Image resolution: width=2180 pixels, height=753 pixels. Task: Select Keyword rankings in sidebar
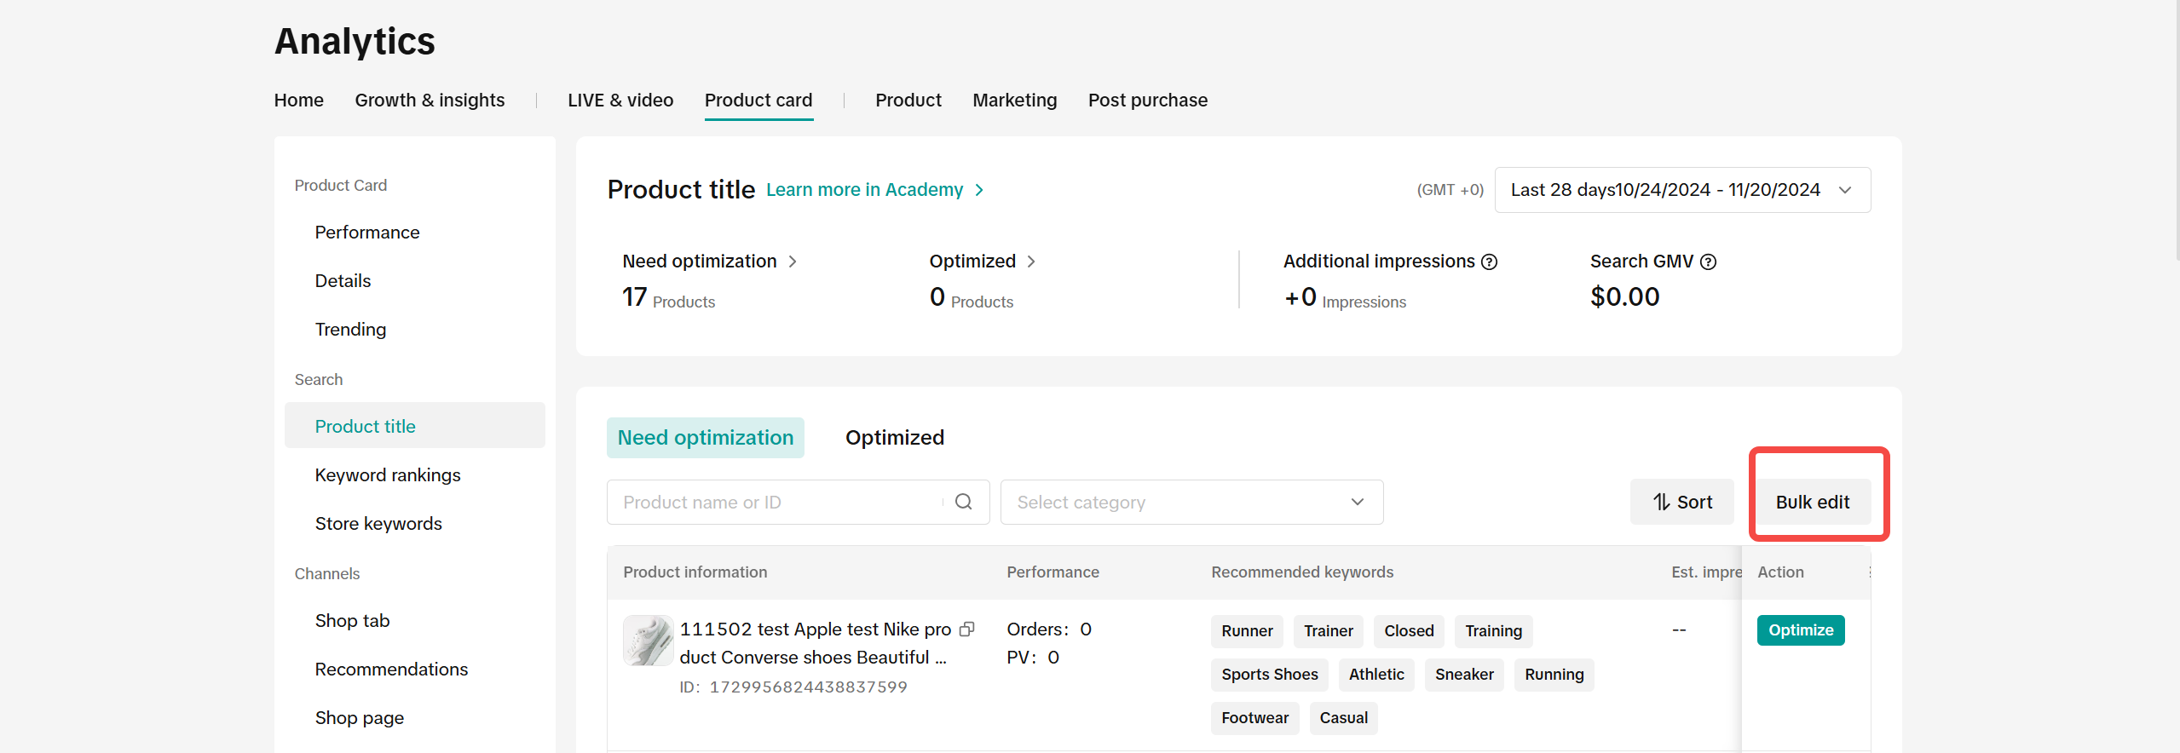387,475
